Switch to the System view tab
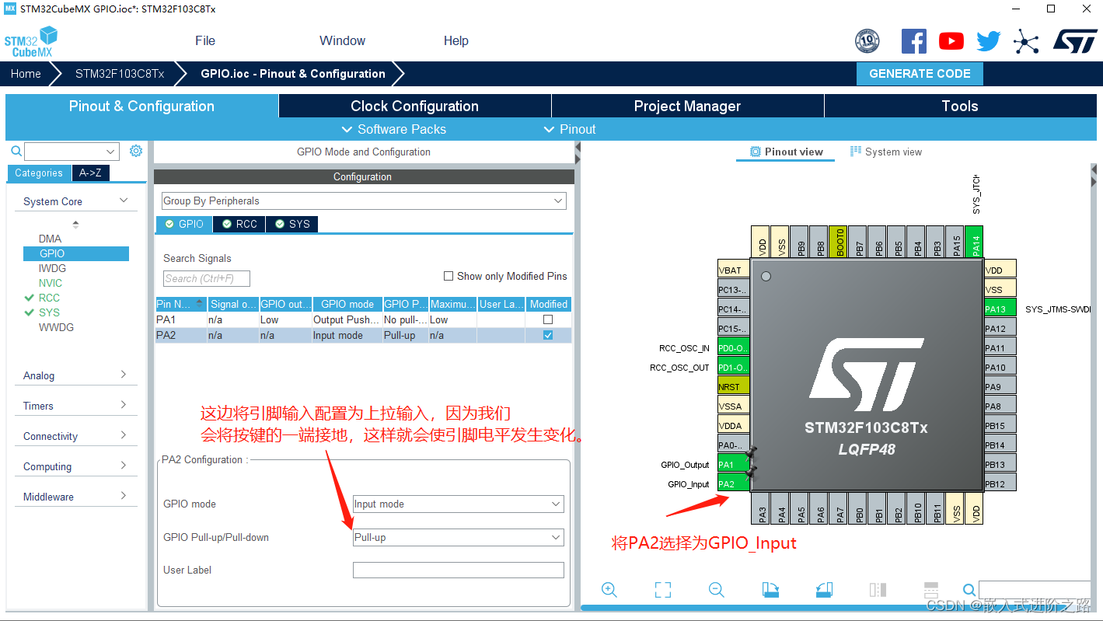Image resolution: width=1103 pixels, height=621 pixels. 886,152
